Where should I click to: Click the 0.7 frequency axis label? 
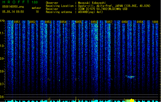[2, 84]
